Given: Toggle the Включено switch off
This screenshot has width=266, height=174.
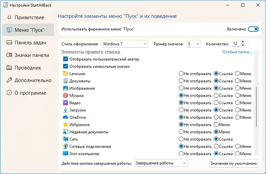Looking at the screenshot, I should (253, 29).
